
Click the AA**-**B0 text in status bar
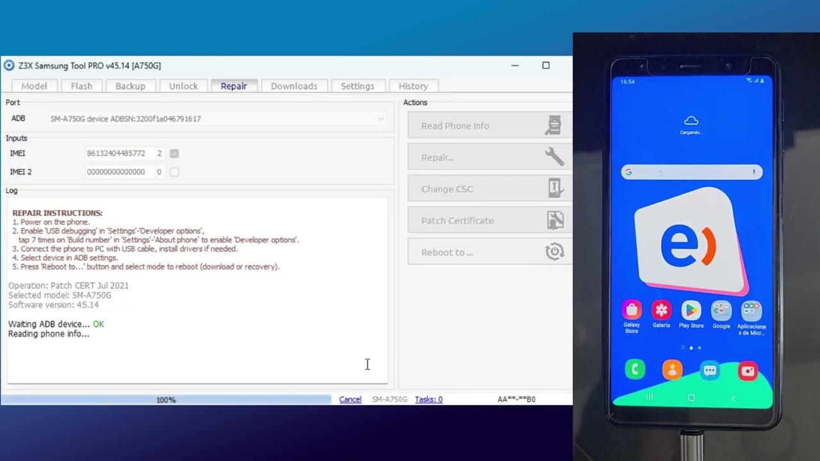pyautogui.click(x=516, y=399)
